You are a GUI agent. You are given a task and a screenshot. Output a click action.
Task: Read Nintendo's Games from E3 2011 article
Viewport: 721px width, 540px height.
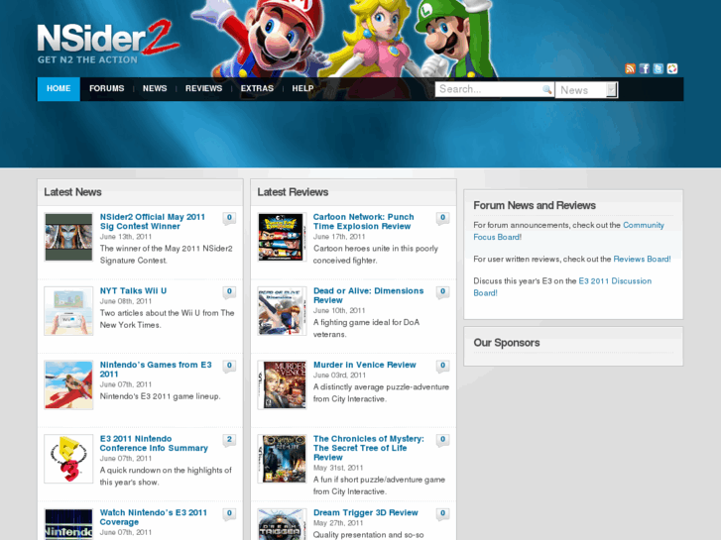[x=156, y=370]
